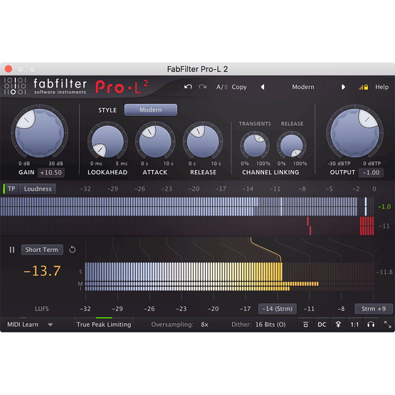This screenshot has height=395, width=395.
Task: Click the Gain value field +10.50
Action: pos(51,173)
